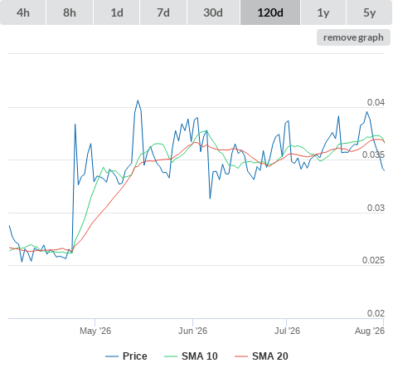Click red SMA 20 line swatch
This screenshot has width=393, height=378.
(x=241, y=356)
